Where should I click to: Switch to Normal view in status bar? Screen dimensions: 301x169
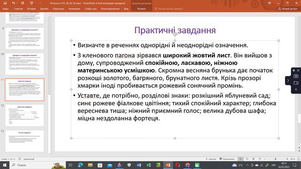tap(240, 159)
